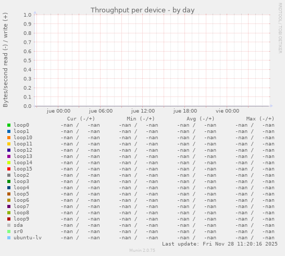Click the orange loop10 legend swatch
This screenshot has height=256, width=285.
click(9, 138)
